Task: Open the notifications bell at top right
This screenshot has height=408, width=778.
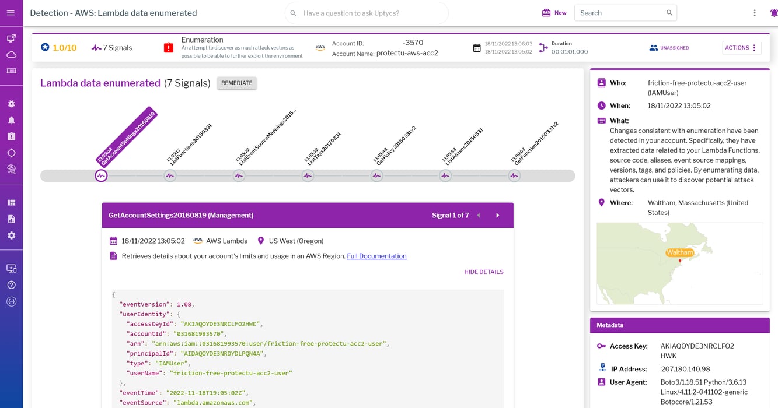Action: point(774,13)
